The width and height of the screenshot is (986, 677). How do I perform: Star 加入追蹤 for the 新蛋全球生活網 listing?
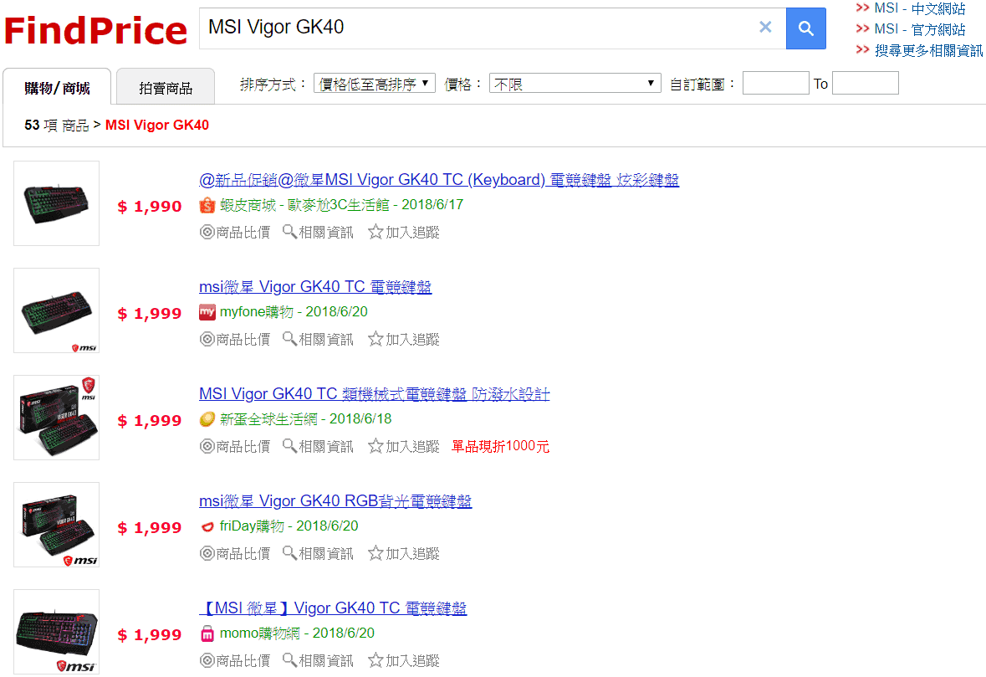(404, 446)
